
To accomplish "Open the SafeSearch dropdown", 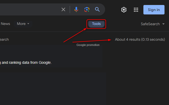I will [x=153, y=24].
